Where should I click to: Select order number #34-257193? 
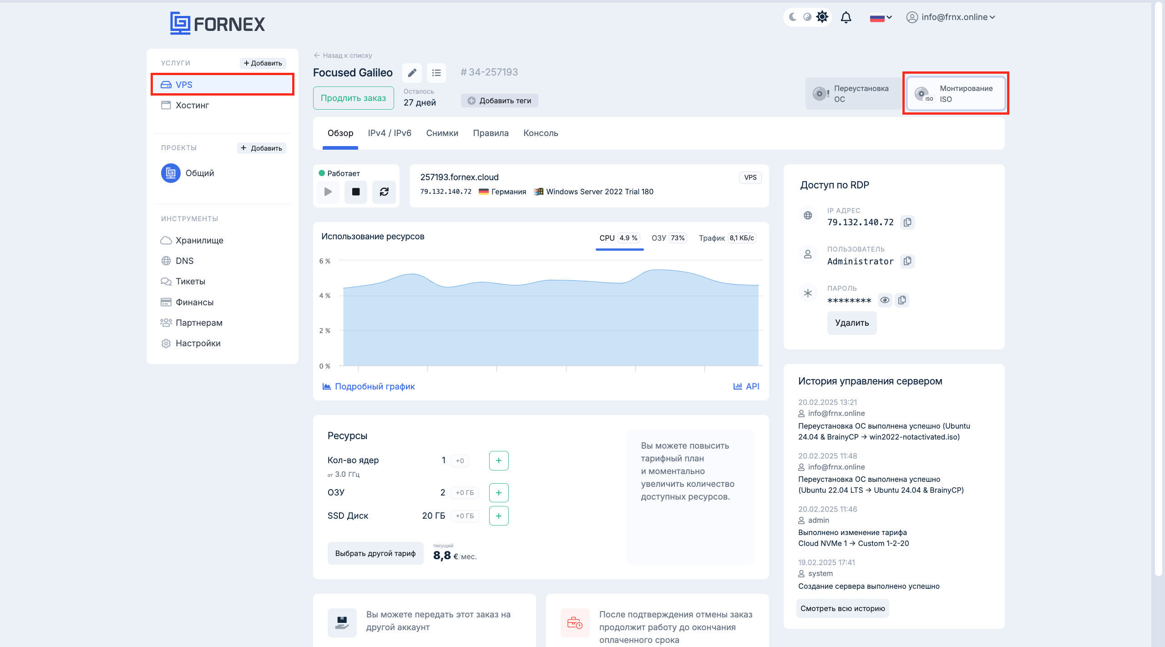coord(489,72)
